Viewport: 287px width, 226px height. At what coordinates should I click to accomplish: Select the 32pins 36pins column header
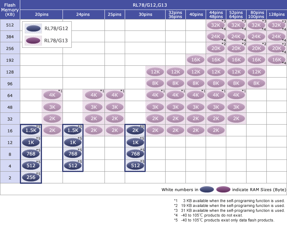176,14
